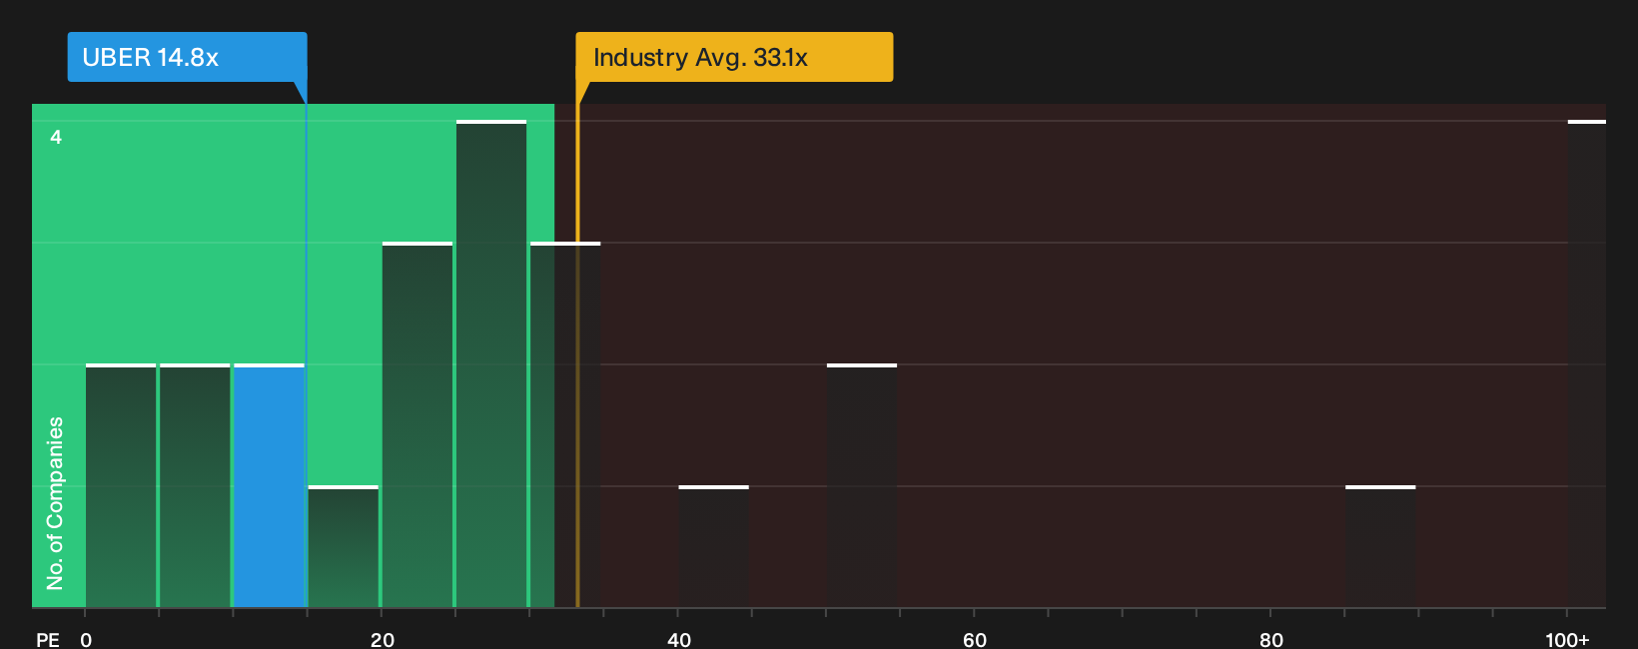Click the 100+ bar at far right

[x=1587, y=363]
